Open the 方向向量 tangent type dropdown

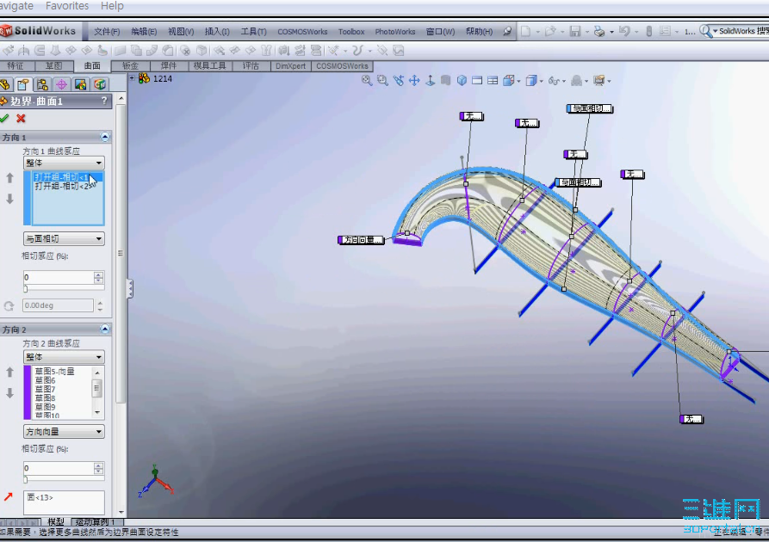click(x=65, y=432)
